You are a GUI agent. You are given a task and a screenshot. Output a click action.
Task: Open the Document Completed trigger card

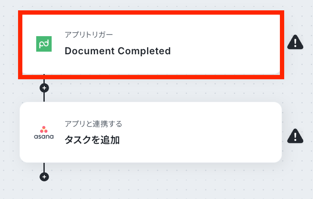point(151,44)
